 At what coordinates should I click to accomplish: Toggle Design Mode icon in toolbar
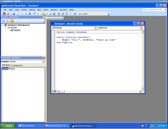54,14
